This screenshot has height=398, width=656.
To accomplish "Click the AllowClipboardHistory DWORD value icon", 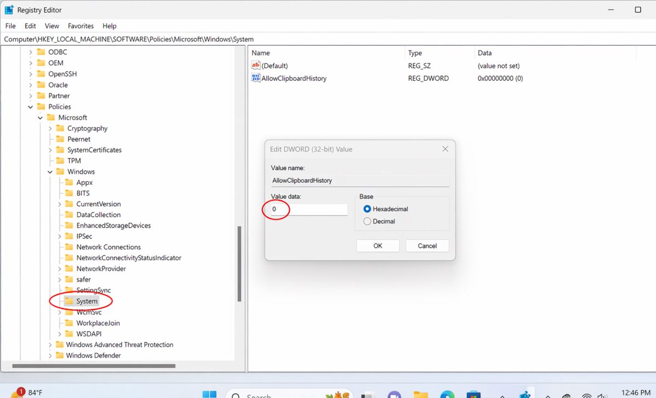I will click(256, 78).
